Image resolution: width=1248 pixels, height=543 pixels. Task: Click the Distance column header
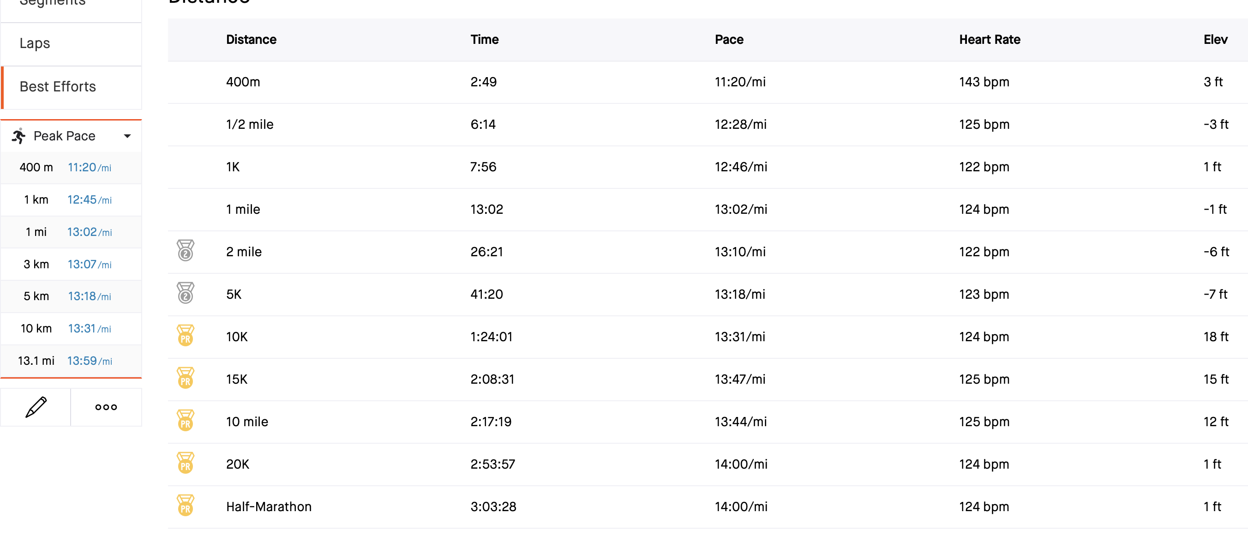click(251, 40)
